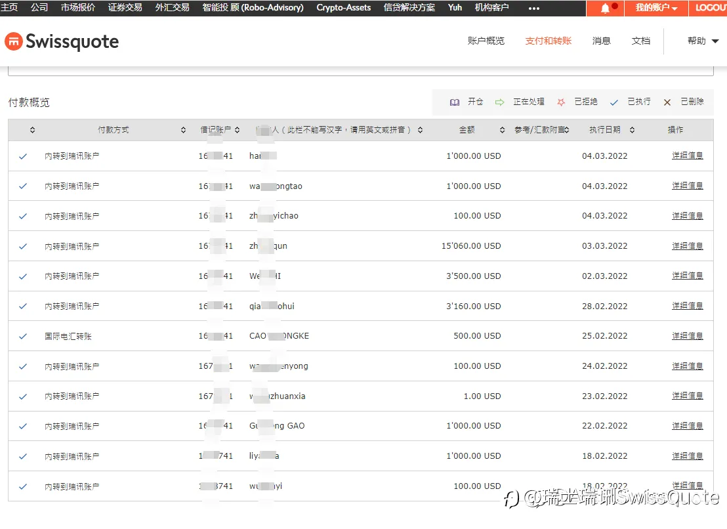This screenshot has height=529, width=727.
Task: Open the 我的账户 dropdown
Action: coord(656,8)
